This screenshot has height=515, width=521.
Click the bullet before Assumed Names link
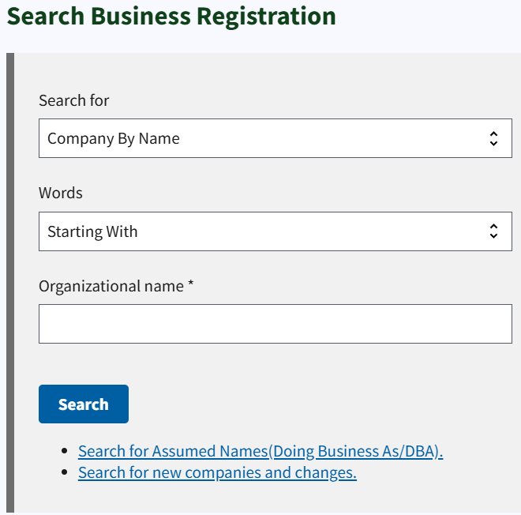[x=65, y=451]
